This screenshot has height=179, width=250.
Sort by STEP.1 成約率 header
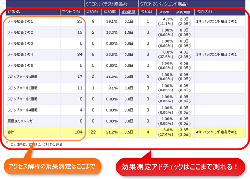click(x=110, y=12)
